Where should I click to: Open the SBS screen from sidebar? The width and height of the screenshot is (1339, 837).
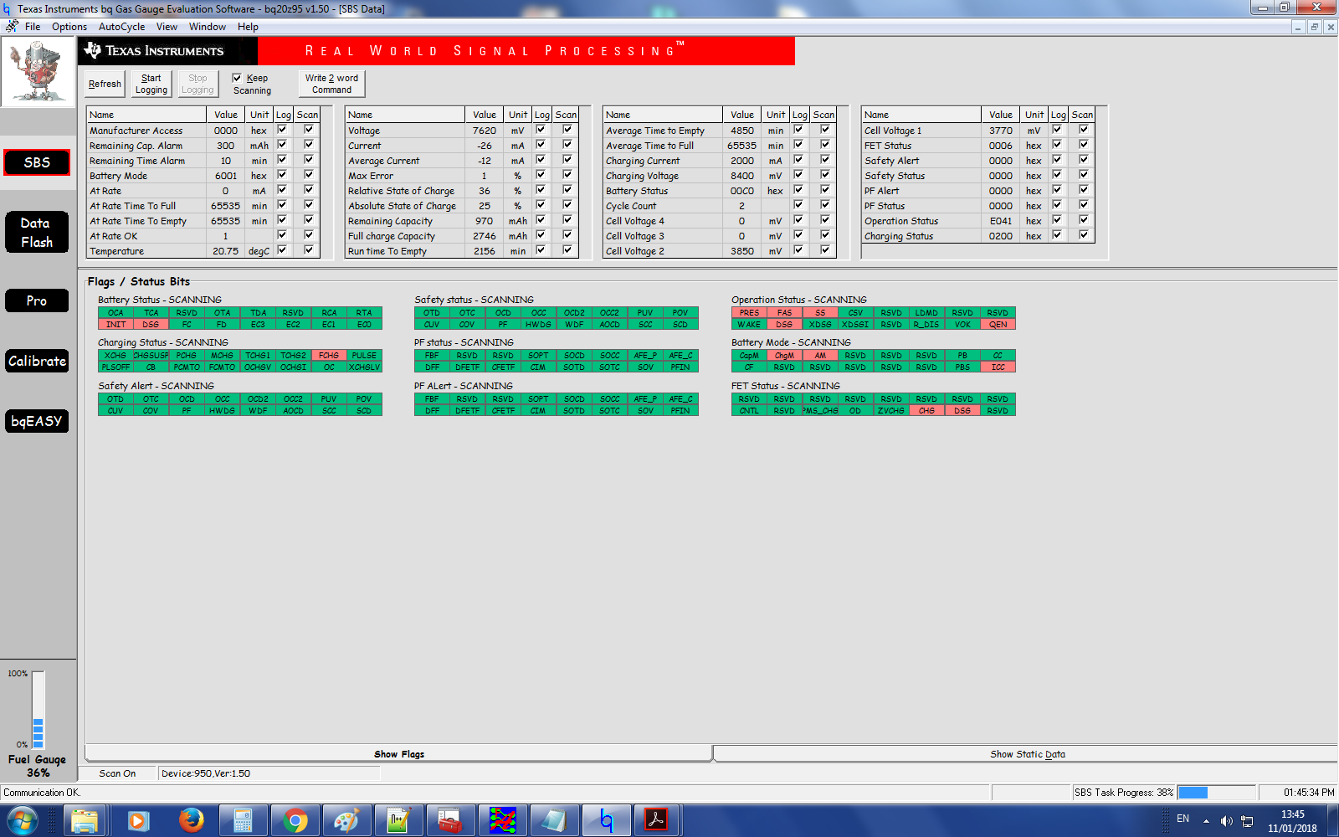click(37, 162)
